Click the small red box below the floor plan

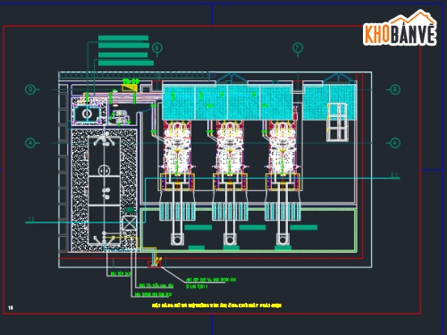154,264
